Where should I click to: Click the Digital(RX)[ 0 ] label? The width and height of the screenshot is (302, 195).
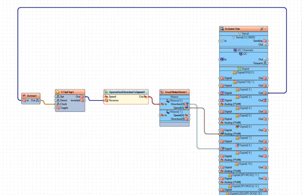[x=245, y=73]
